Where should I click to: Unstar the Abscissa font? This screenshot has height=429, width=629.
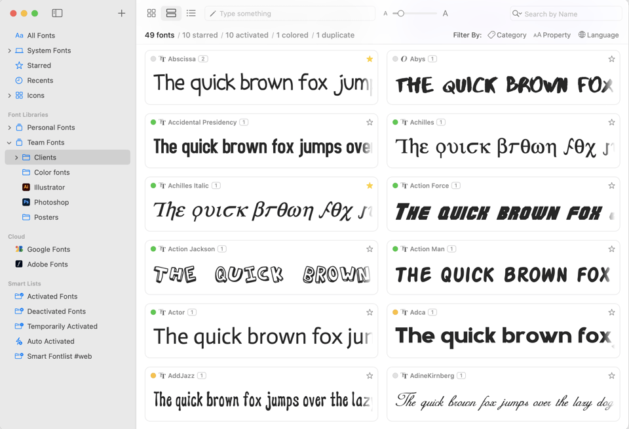coord(369,58)
